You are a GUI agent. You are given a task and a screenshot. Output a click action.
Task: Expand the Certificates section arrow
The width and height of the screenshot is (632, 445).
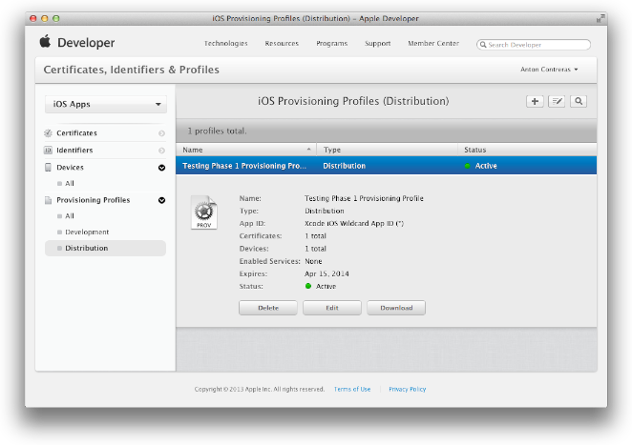[161, 133]
